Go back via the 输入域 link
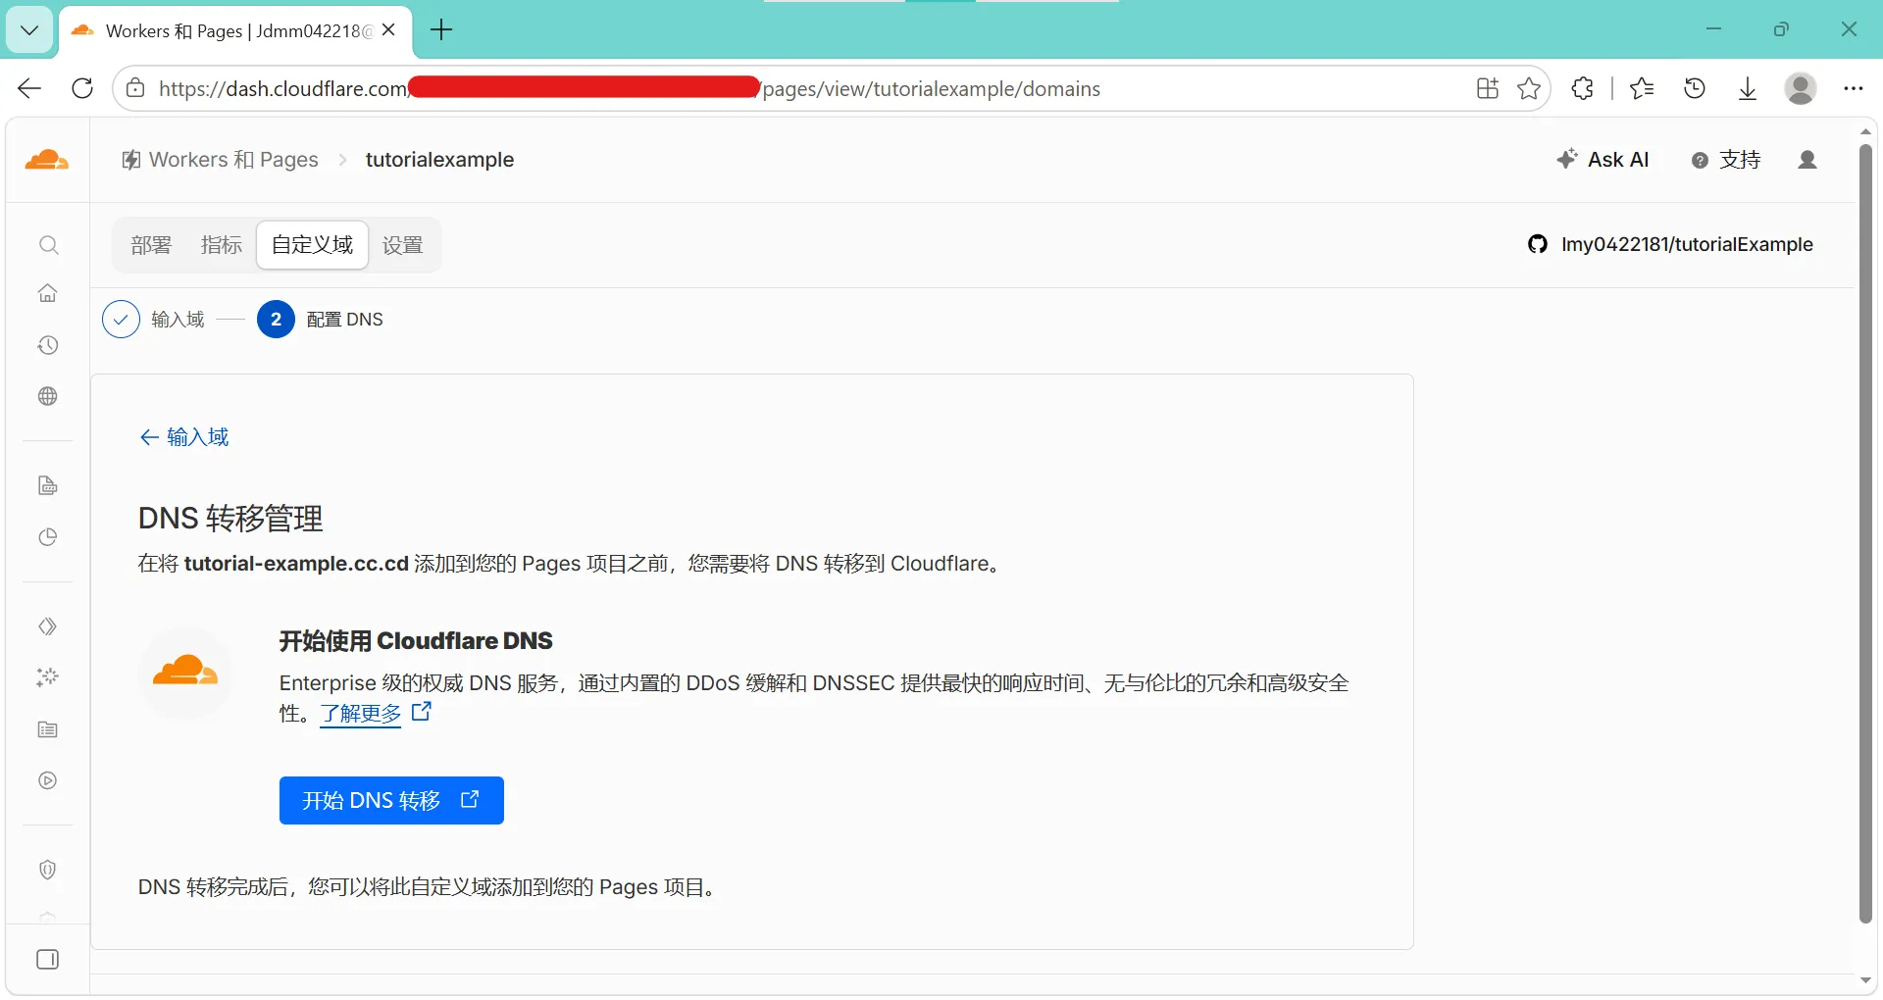Viewport: 1883px width, 1000px height. pos(184,437)
